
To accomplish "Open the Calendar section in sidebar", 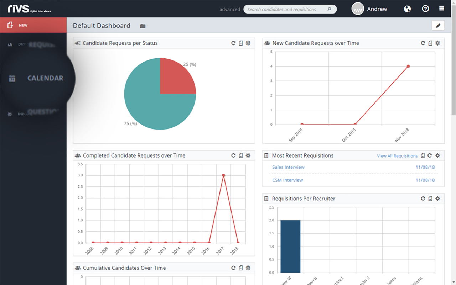I will coord(45,78).
